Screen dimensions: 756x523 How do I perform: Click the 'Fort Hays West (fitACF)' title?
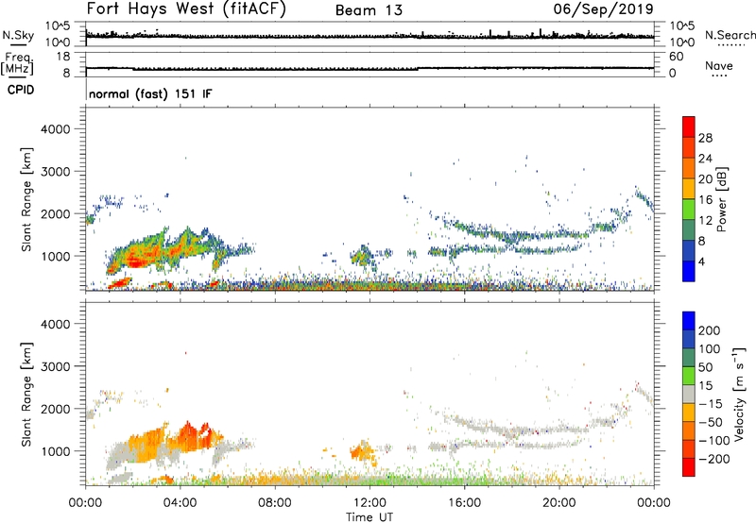[186, 9]
